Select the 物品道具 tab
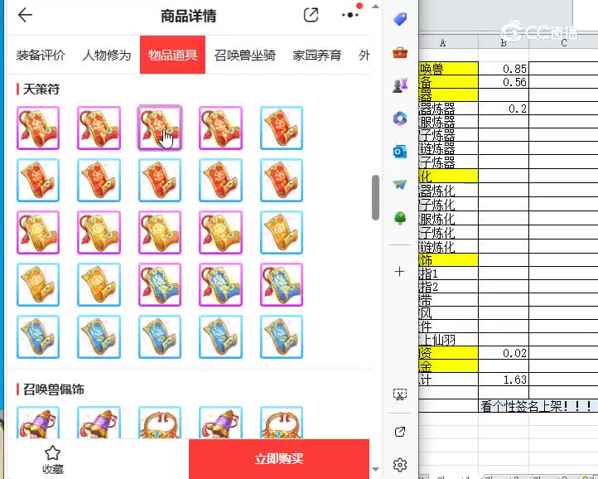This screenshot has height=479, width=598. 172,55
